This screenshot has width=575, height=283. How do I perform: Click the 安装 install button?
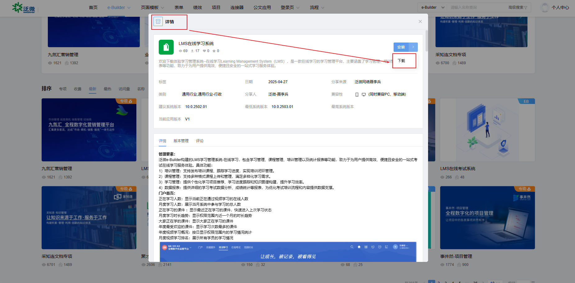401,47
